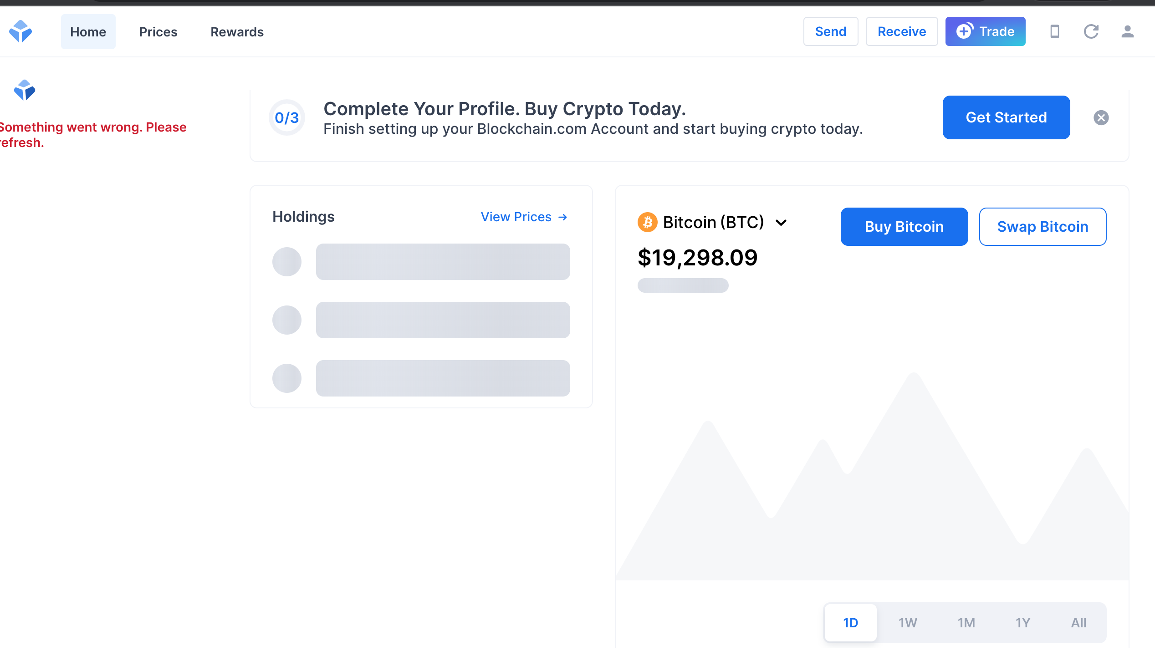Click the Blockchain.com logo in the header
Image resolution: width=1155 pixels, height=651 pixels.
coord(20,31)
